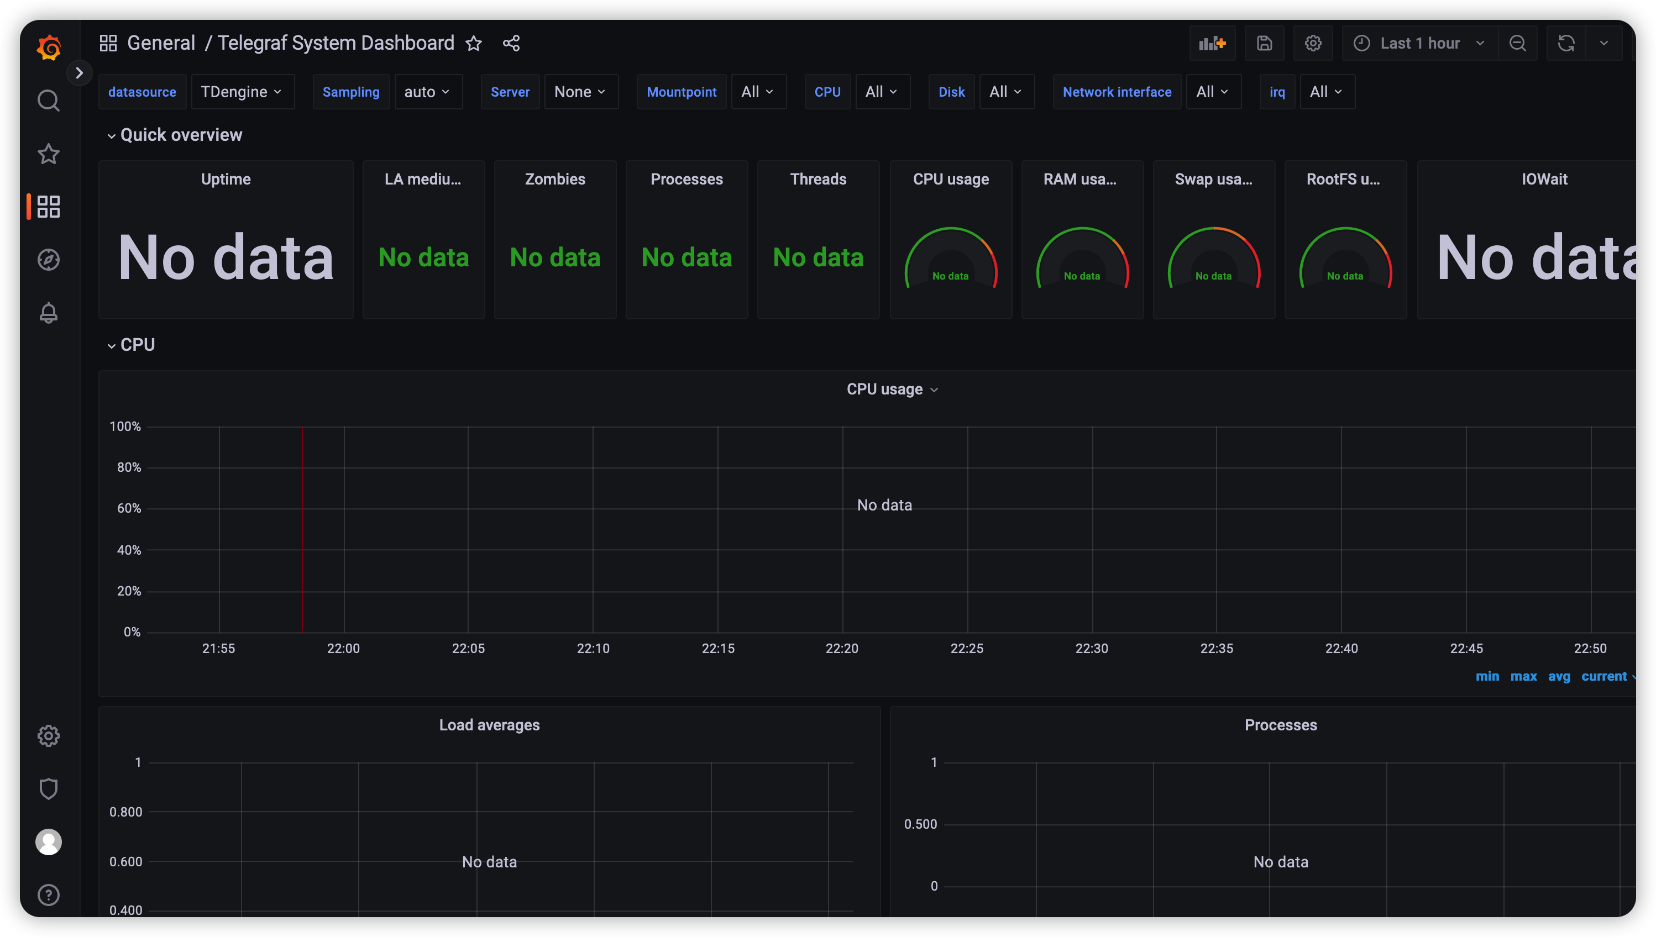Add a new panel to the dashboard
This screenshot has width=1656, height=937.
pos(1212,43)
